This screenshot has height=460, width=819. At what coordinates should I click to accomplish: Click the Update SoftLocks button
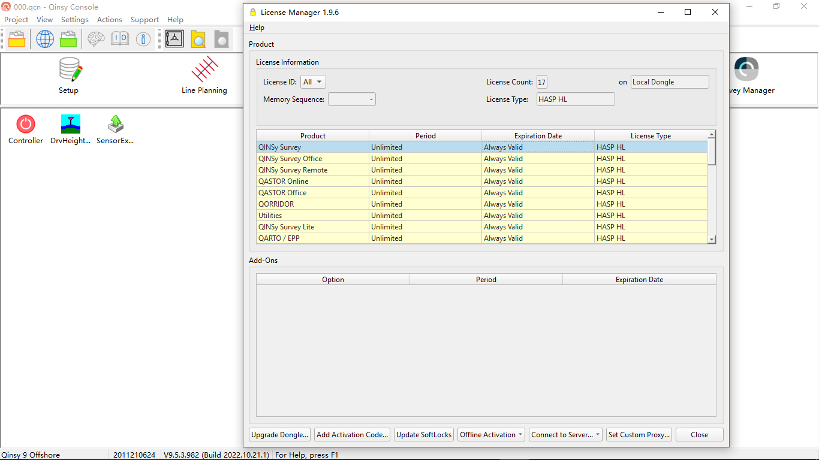click(424, 435)
